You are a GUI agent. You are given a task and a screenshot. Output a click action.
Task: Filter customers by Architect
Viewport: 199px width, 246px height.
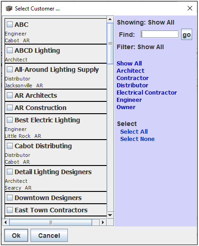[x=130, y=71]
